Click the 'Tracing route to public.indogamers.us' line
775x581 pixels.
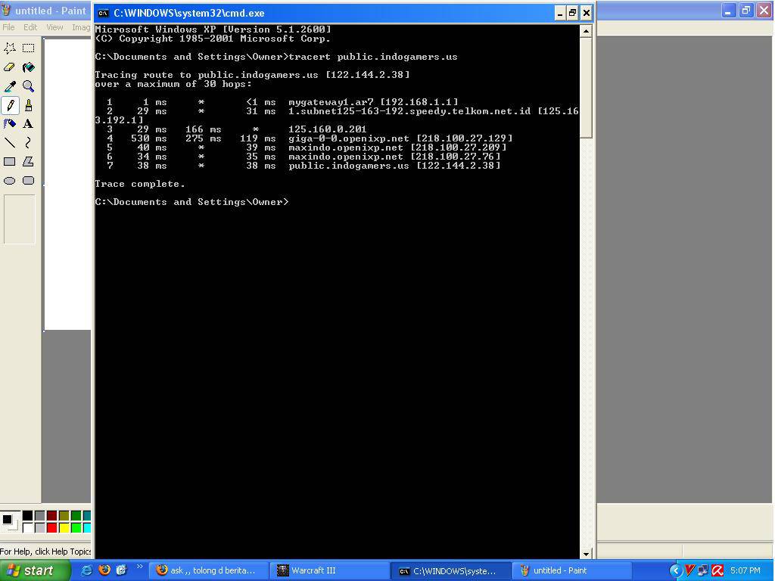click(x=252, y=75)
